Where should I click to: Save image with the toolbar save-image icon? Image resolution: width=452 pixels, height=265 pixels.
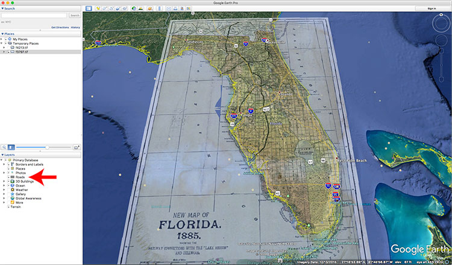pyautogui.click(x=182, y=8)
